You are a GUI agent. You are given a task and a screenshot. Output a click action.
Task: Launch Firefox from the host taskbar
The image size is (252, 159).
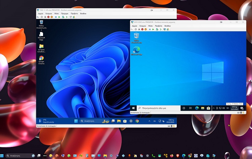(x=171, y=156)
